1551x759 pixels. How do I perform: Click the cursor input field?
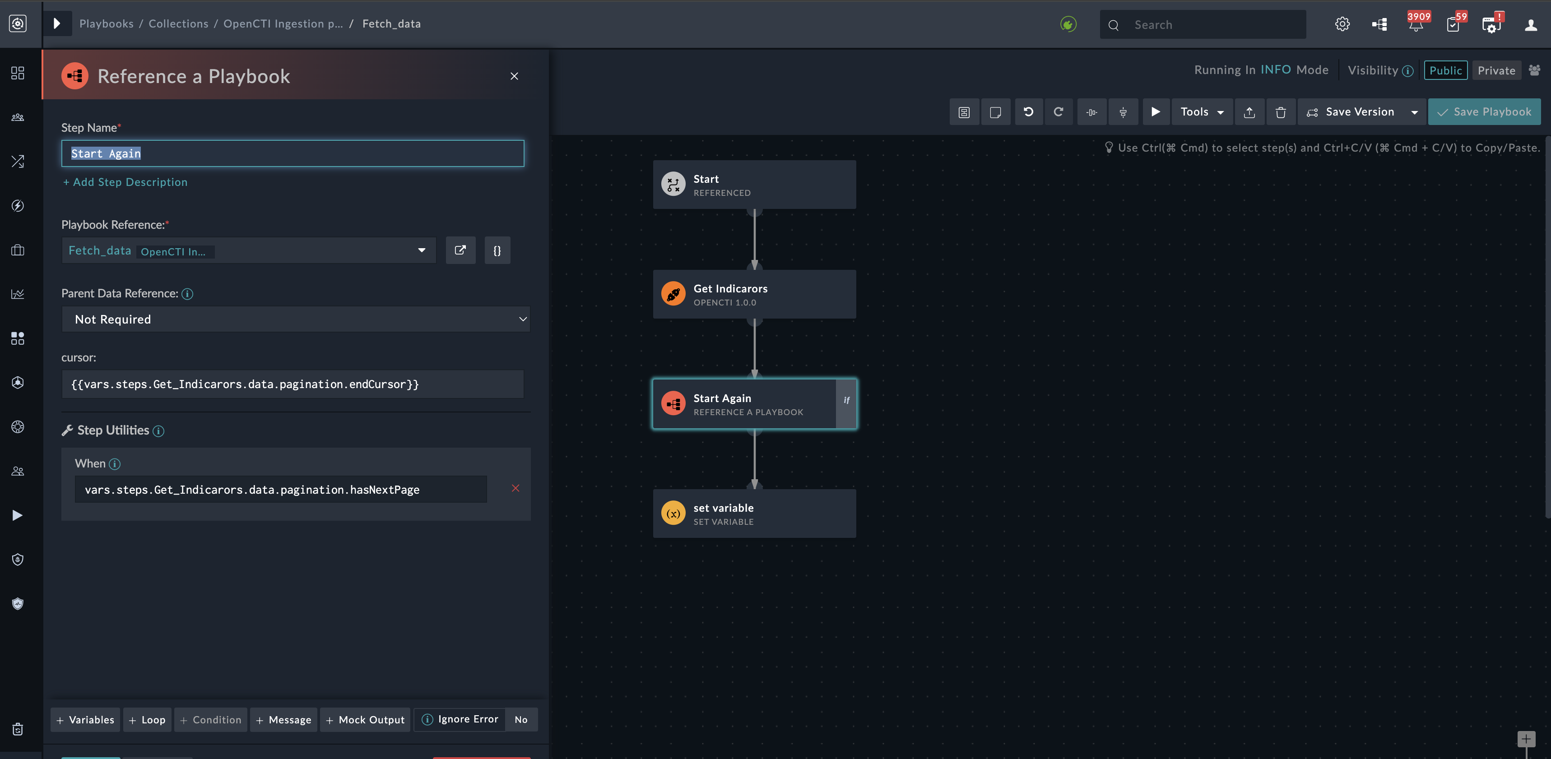point(293,384)
